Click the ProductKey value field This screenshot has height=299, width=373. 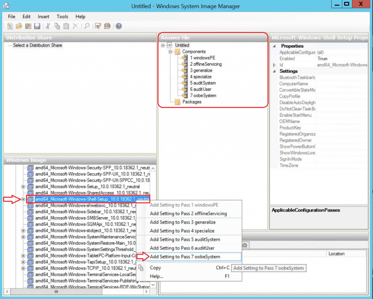click(342, 128)
